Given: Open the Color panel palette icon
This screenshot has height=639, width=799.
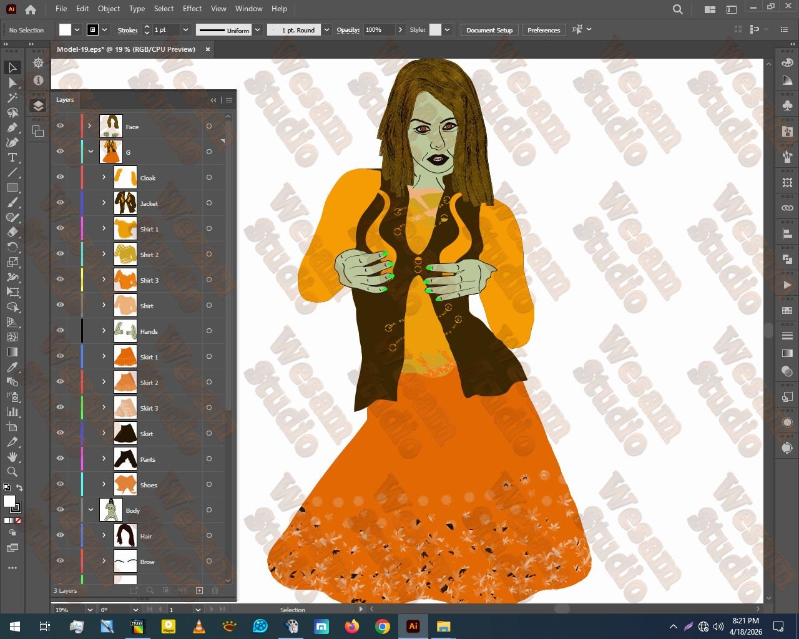Looking at the screenshot, I should tap(787, 62).
